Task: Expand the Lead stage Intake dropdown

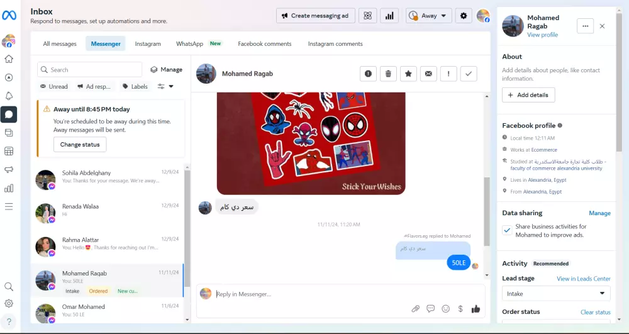Action: pos(556,294)
